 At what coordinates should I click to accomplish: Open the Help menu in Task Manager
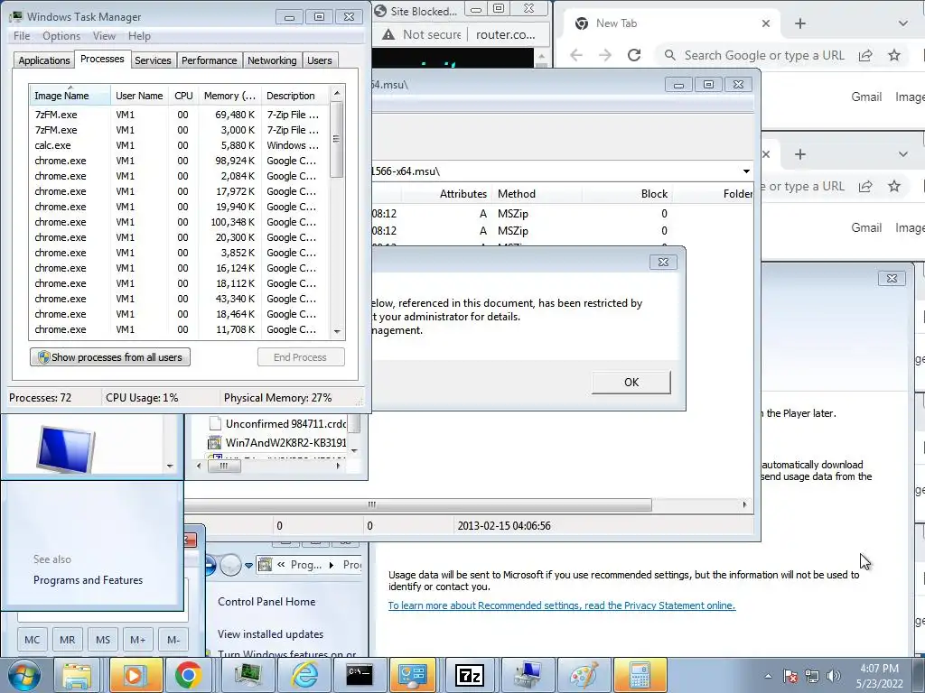pyautogui.click(x=139, y=36)
